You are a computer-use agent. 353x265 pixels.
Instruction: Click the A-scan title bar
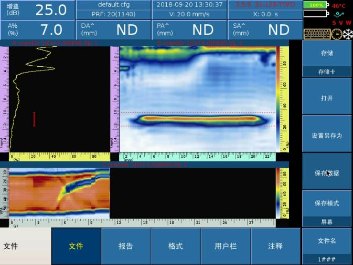tap(55, 43)
